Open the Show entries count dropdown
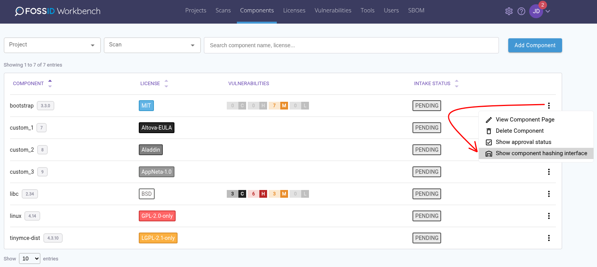Image resolution: width=597 pixels, height=267 pixels. pos(29,258)
